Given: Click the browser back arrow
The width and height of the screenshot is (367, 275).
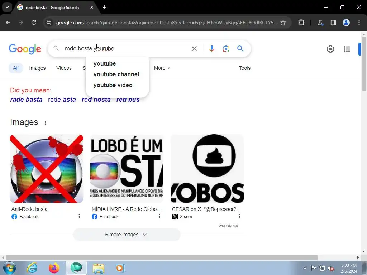Looking at the screenshot, I should pyautogui.click(x=8, y=23).
